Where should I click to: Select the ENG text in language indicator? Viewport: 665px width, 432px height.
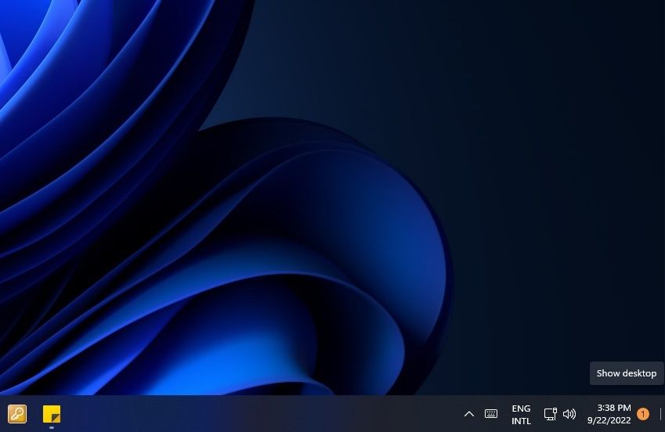[521, 409]
